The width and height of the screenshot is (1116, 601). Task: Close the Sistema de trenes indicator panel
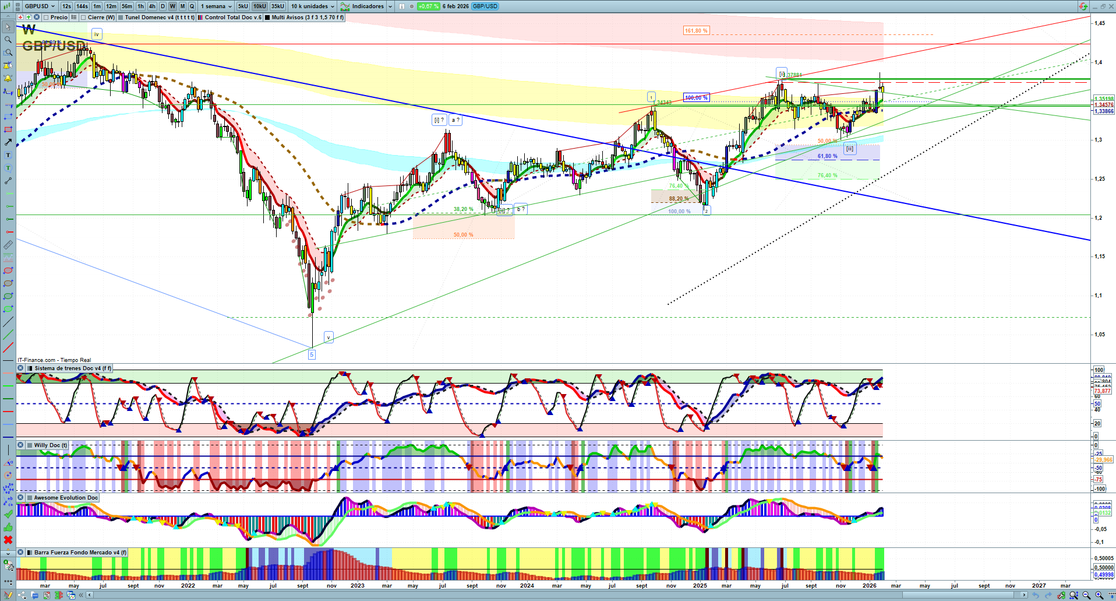[20, 368]
